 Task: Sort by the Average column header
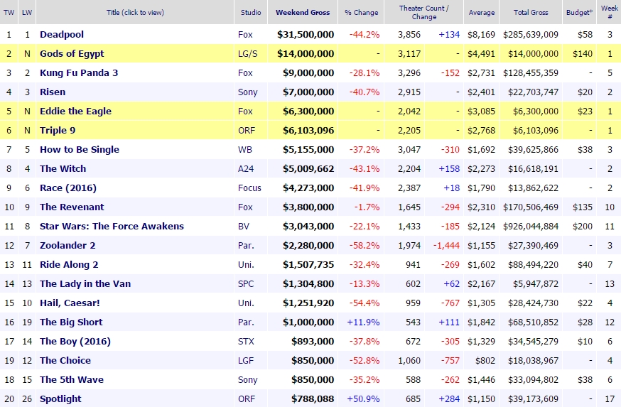coord(482,12)
